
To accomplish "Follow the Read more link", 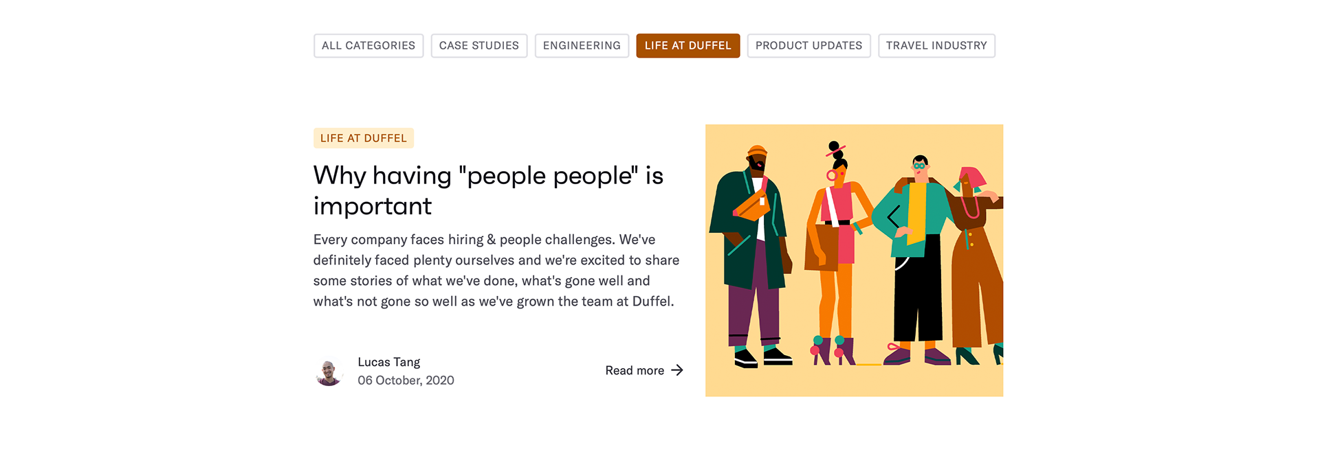I will coord(635,371).
